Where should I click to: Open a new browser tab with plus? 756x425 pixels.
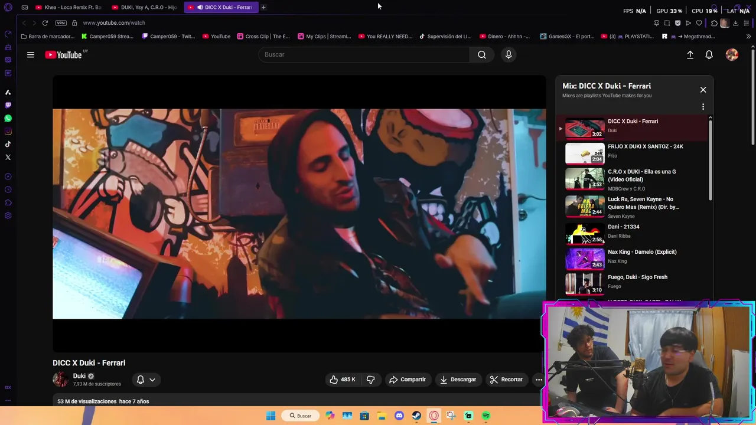click(x=263, y=7)
